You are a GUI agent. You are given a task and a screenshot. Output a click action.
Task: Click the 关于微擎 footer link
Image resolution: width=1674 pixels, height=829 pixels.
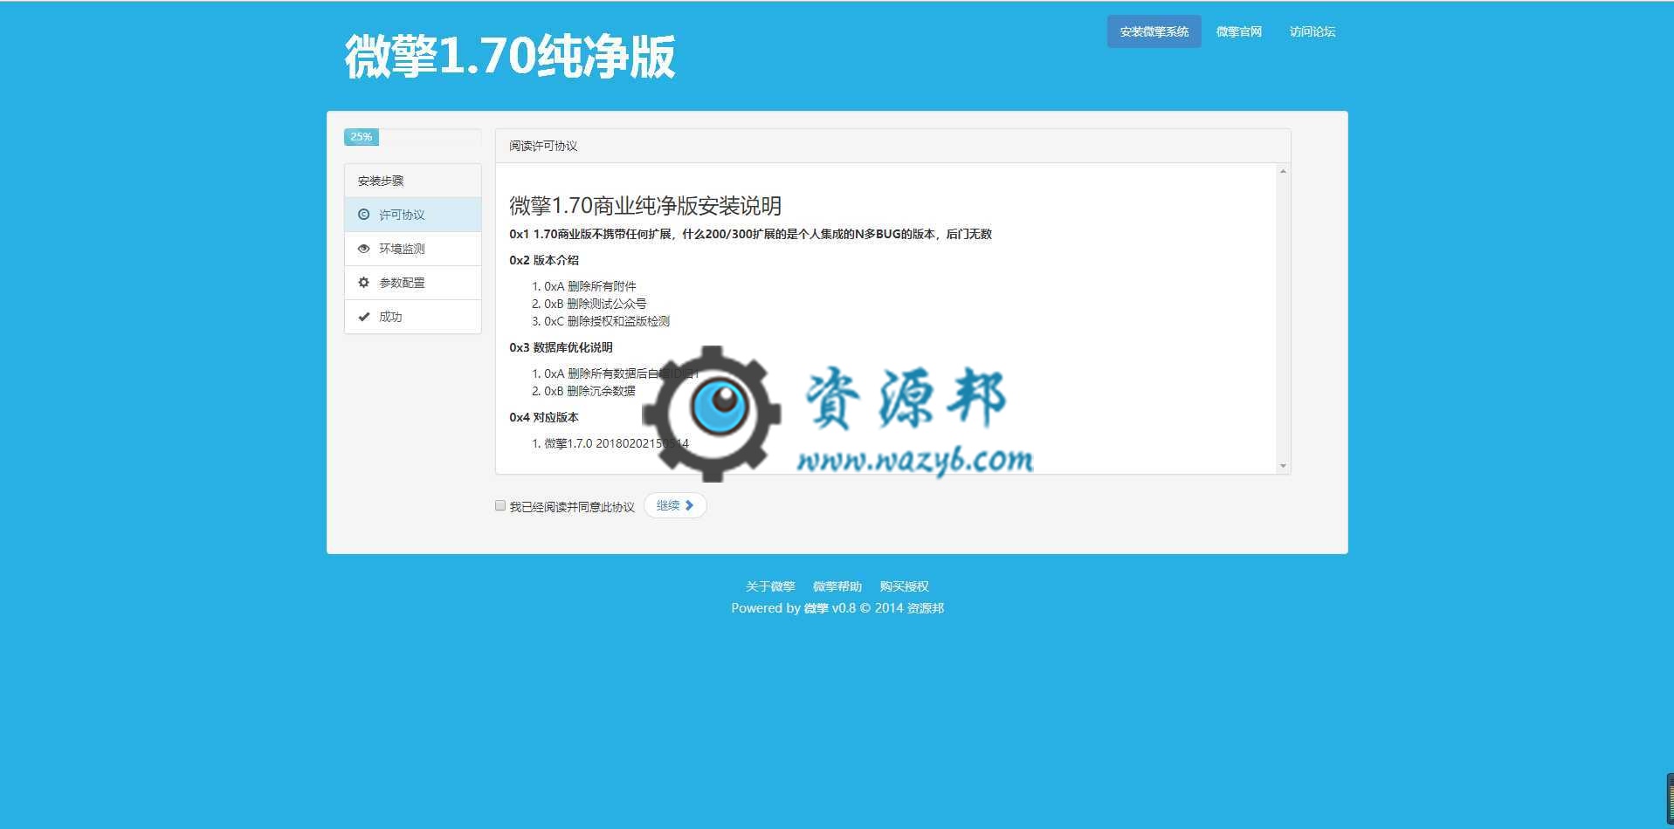(x=770, y=586)
